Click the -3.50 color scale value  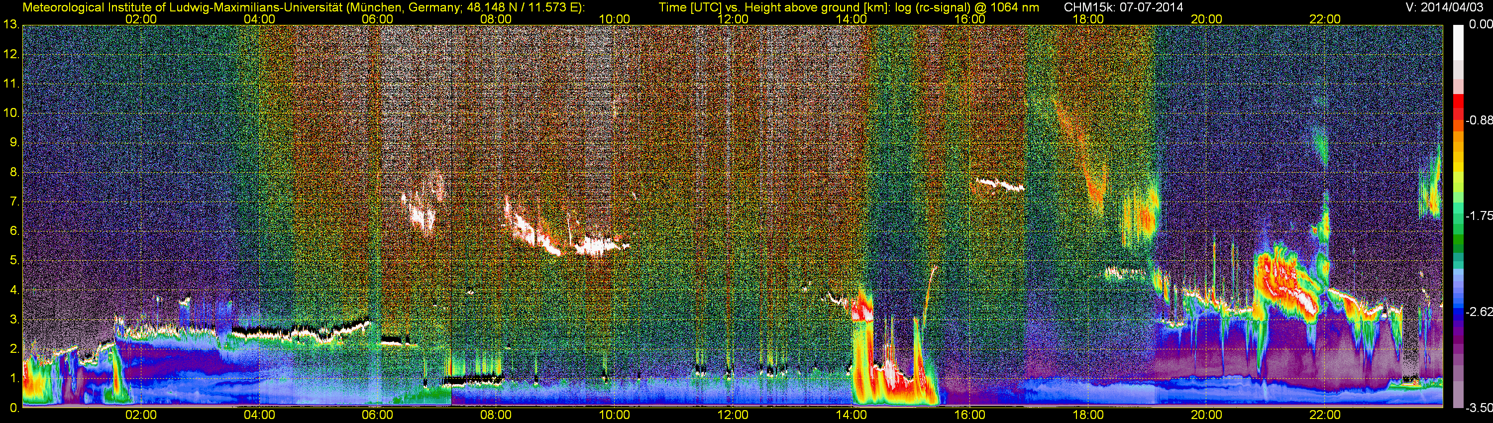coord(1479,409)
